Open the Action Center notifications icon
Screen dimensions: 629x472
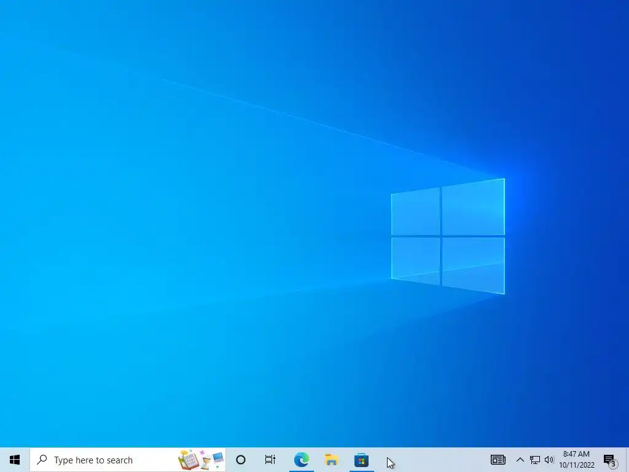click(610, 460)
